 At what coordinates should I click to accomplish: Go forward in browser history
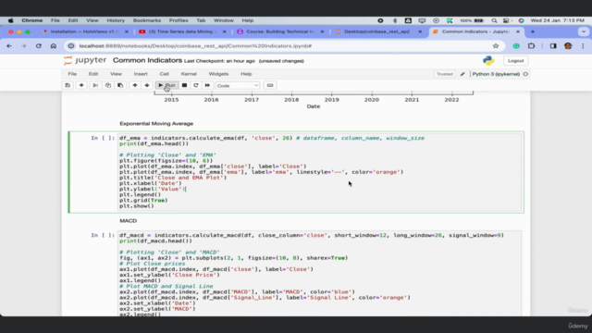(x=23, y=46)
